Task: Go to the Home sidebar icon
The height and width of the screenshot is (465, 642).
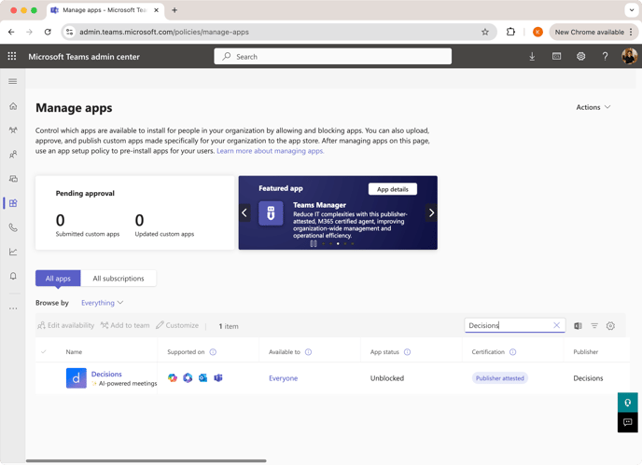Action: [x=13, y=106]
